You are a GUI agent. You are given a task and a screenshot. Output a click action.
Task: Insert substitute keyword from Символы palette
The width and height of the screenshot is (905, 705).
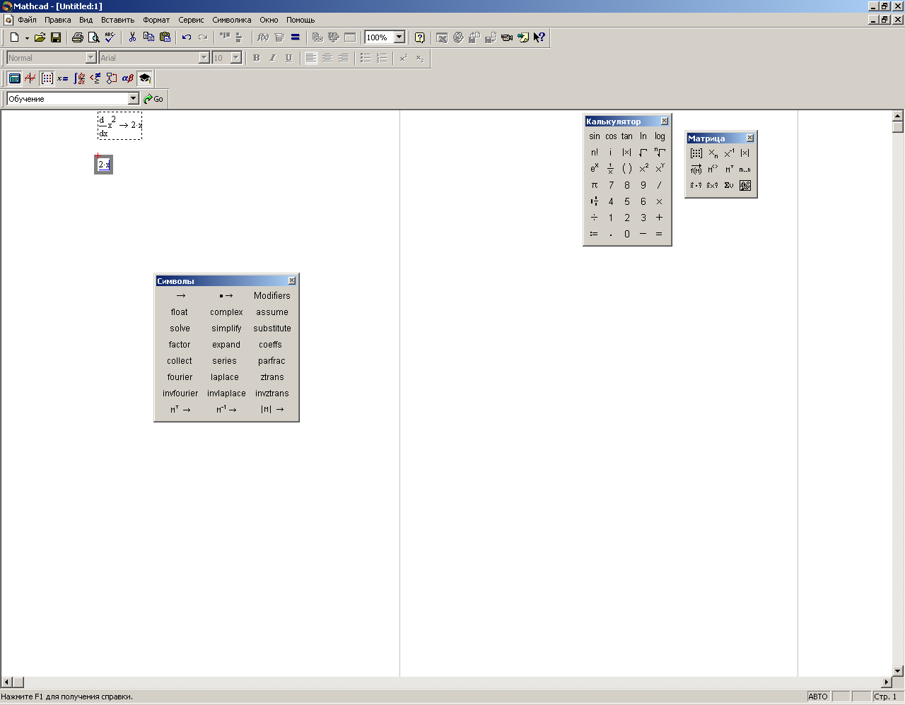click(x=272, y=328)
